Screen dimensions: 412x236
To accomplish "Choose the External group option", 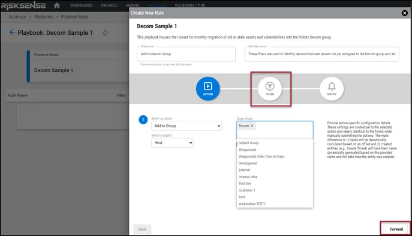I will coord(275,170).
